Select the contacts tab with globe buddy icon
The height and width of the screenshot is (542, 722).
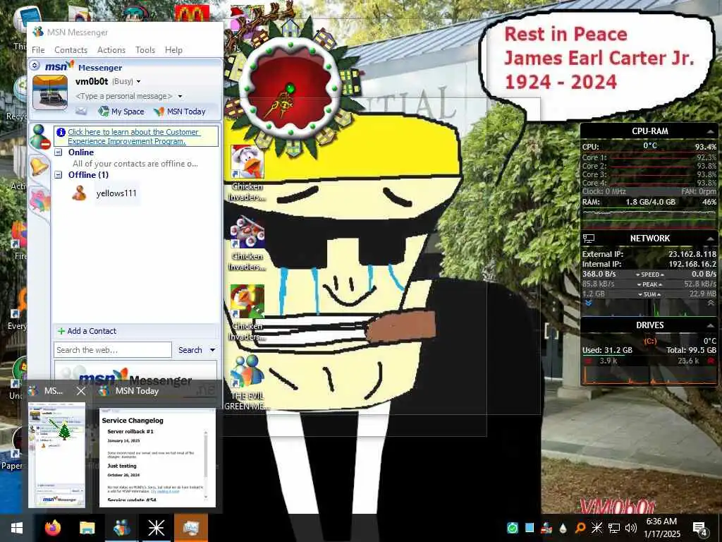39,137
